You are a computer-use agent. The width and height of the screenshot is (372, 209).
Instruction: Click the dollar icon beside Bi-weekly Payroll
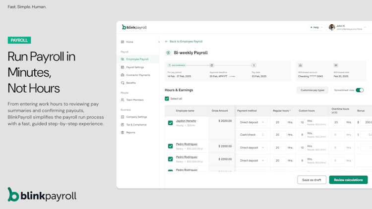[x=168, y=52]
